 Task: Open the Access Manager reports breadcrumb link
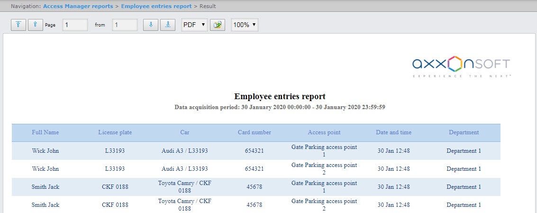coord(78,6)
